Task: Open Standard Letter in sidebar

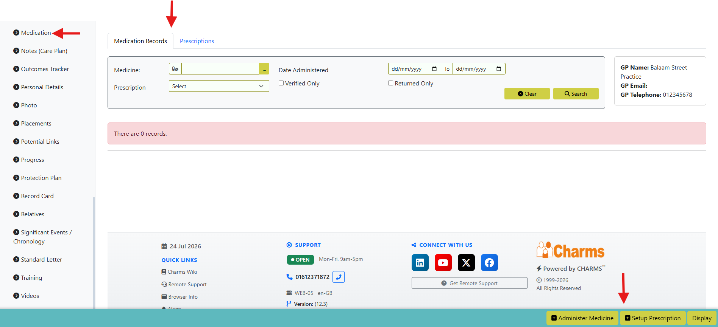Action: (x=41, y=259)
